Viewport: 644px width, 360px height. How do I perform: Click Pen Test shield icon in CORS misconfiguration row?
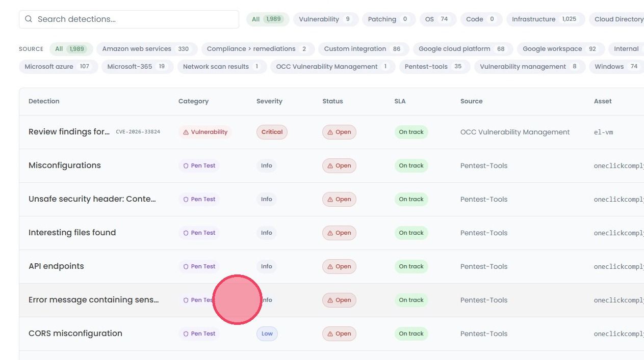186,334
